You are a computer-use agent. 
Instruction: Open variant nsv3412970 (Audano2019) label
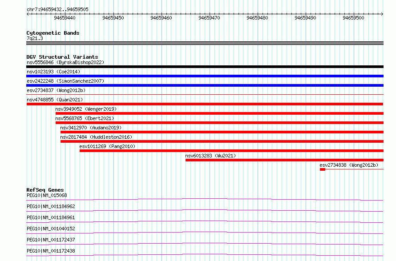[91, 128]
